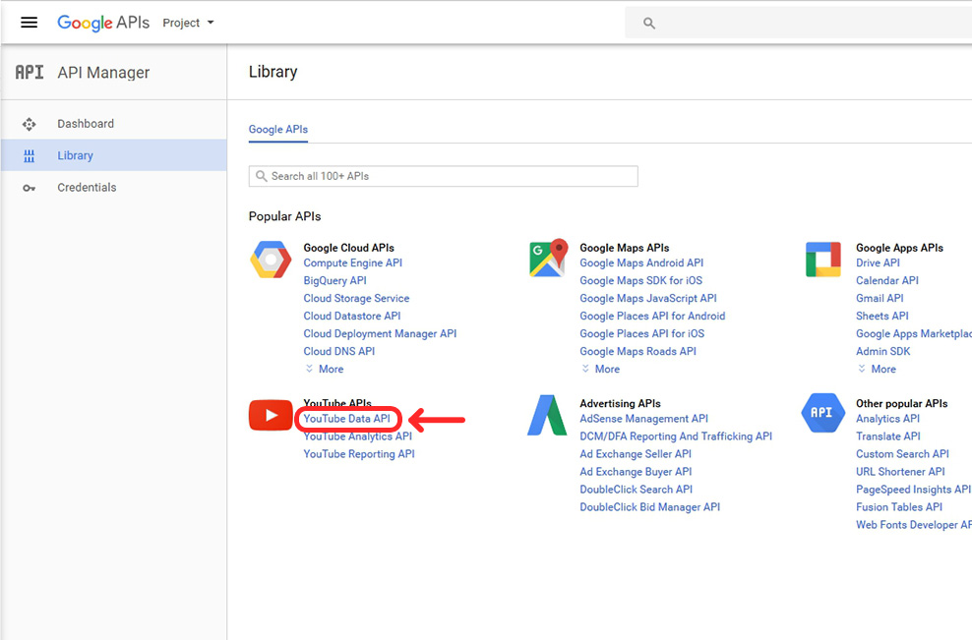Screen dimensions: 972x640
Task: Open the YouTube Analytics API link
Action: tap(358, 436)
